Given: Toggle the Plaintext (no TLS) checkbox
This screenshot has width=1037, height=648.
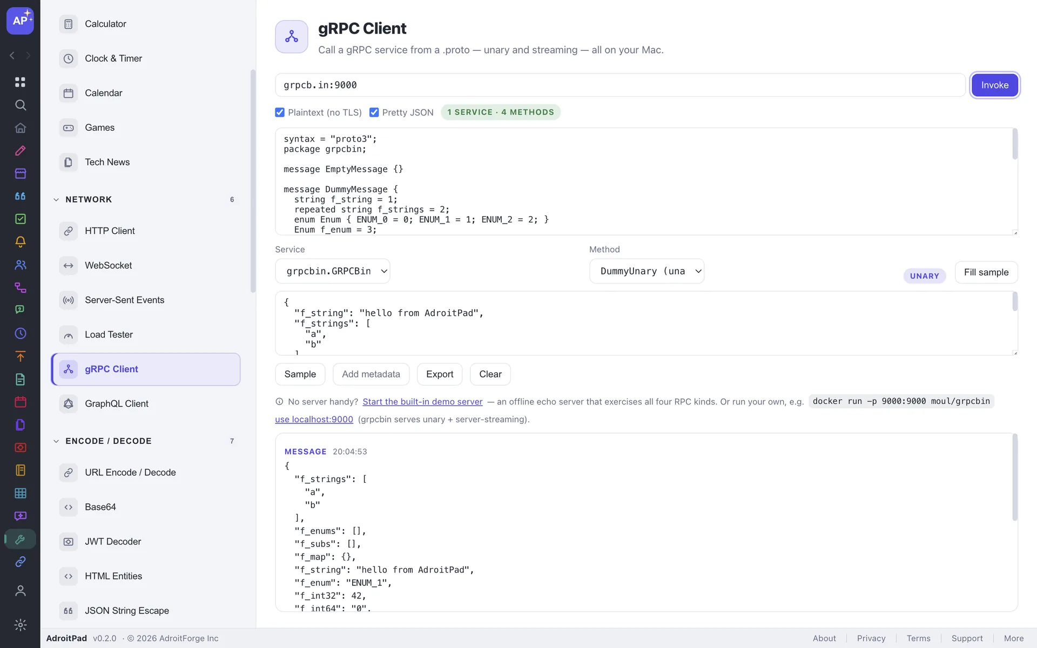Looking at the screenshot, I should tap(280, 112).
